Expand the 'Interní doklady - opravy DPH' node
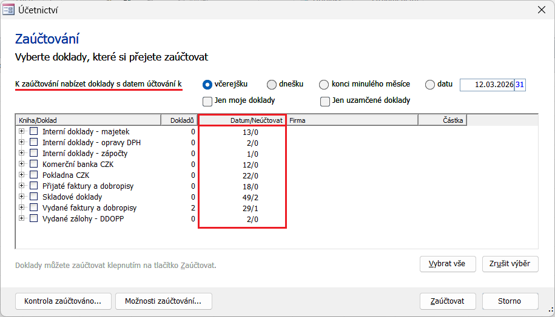555x317 pixels. coord(22,142)
